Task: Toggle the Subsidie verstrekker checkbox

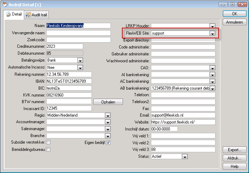Action: tap(48, 142)
